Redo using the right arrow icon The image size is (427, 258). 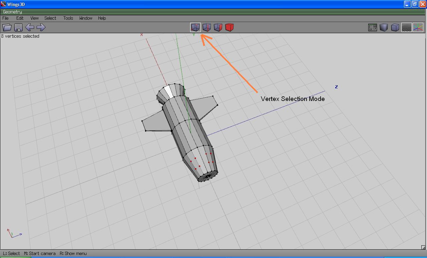tap(41, 27)
